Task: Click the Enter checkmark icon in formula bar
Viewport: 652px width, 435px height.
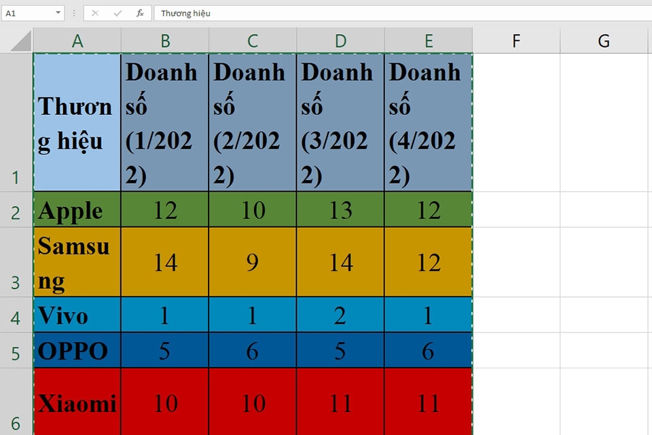Action: click(x=117, y=14)
